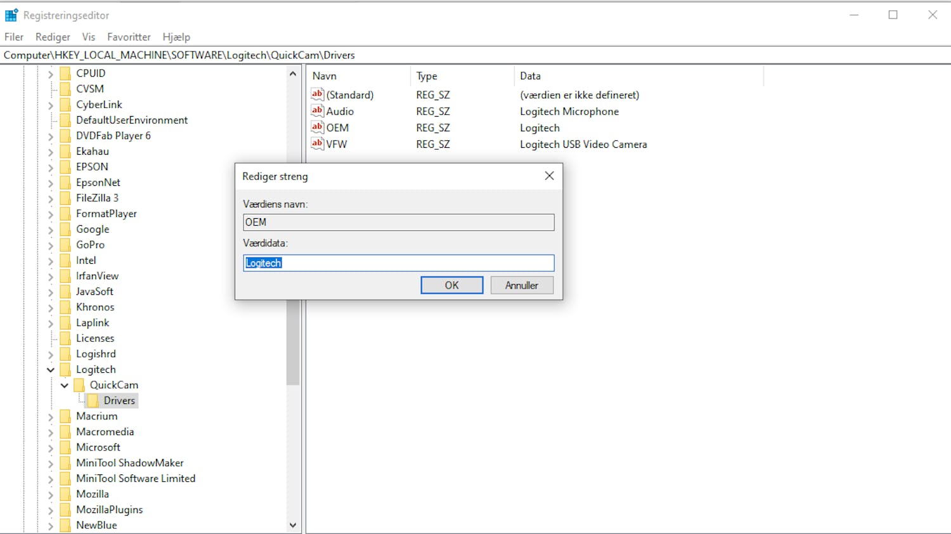Expand the Intel key
The image size is (951, 534).
51,260
